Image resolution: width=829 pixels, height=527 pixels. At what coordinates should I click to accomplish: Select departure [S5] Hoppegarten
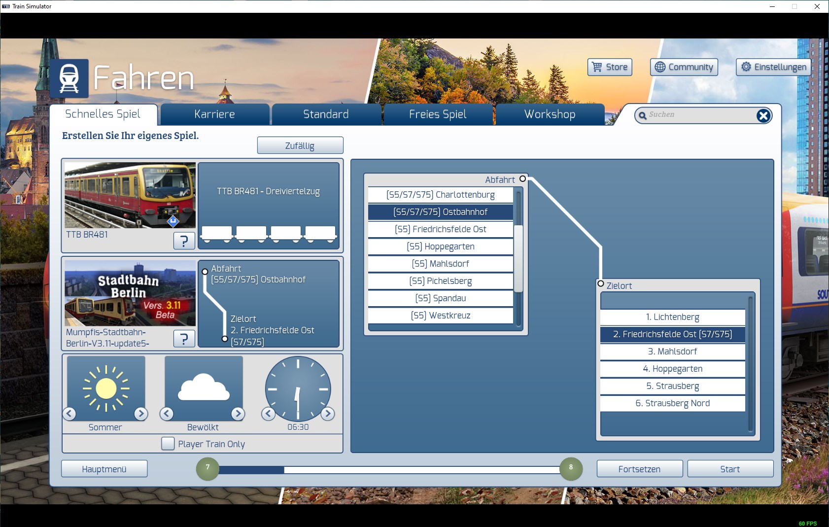441,246
